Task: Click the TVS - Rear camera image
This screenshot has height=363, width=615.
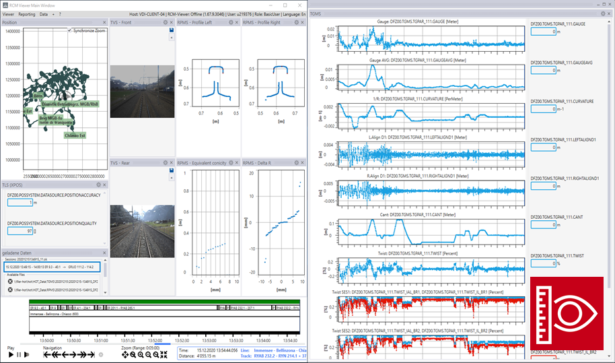Action: [143, 231]
